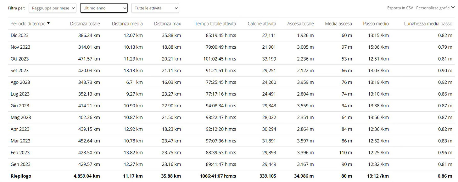Viewport: 458px width, 182px height.
Task: Select the 'Ago 2023' row label
Action: pyautogui.click(x=20, y=82)
